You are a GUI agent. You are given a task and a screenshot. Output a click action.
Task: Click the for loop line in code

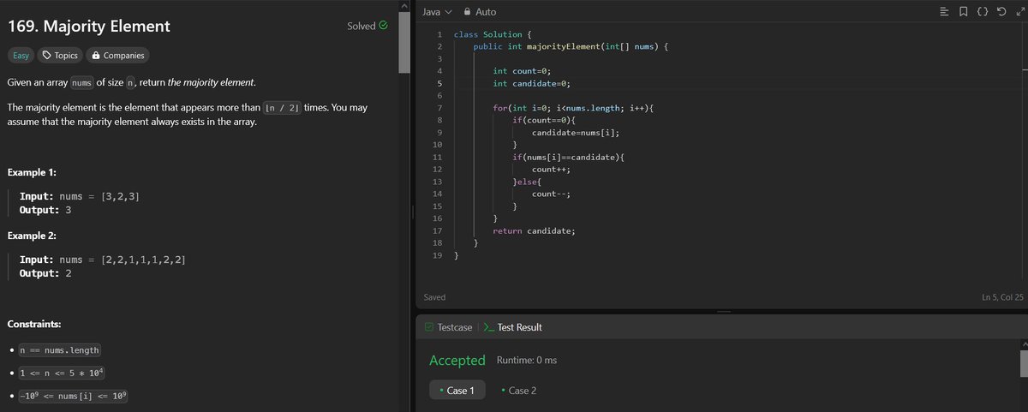tap(573, 108)
